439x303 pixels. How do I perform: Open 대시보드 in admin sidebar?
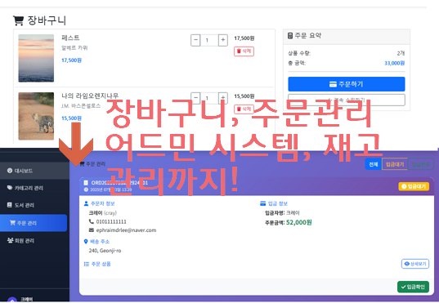(34, 171)
